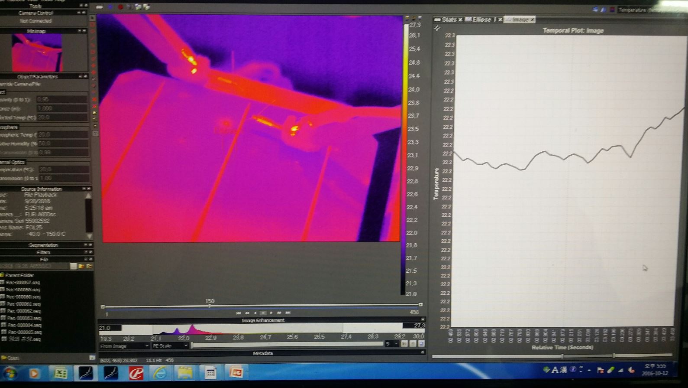
Task: Skip to the first frame of playback
Action: [238, 313]
